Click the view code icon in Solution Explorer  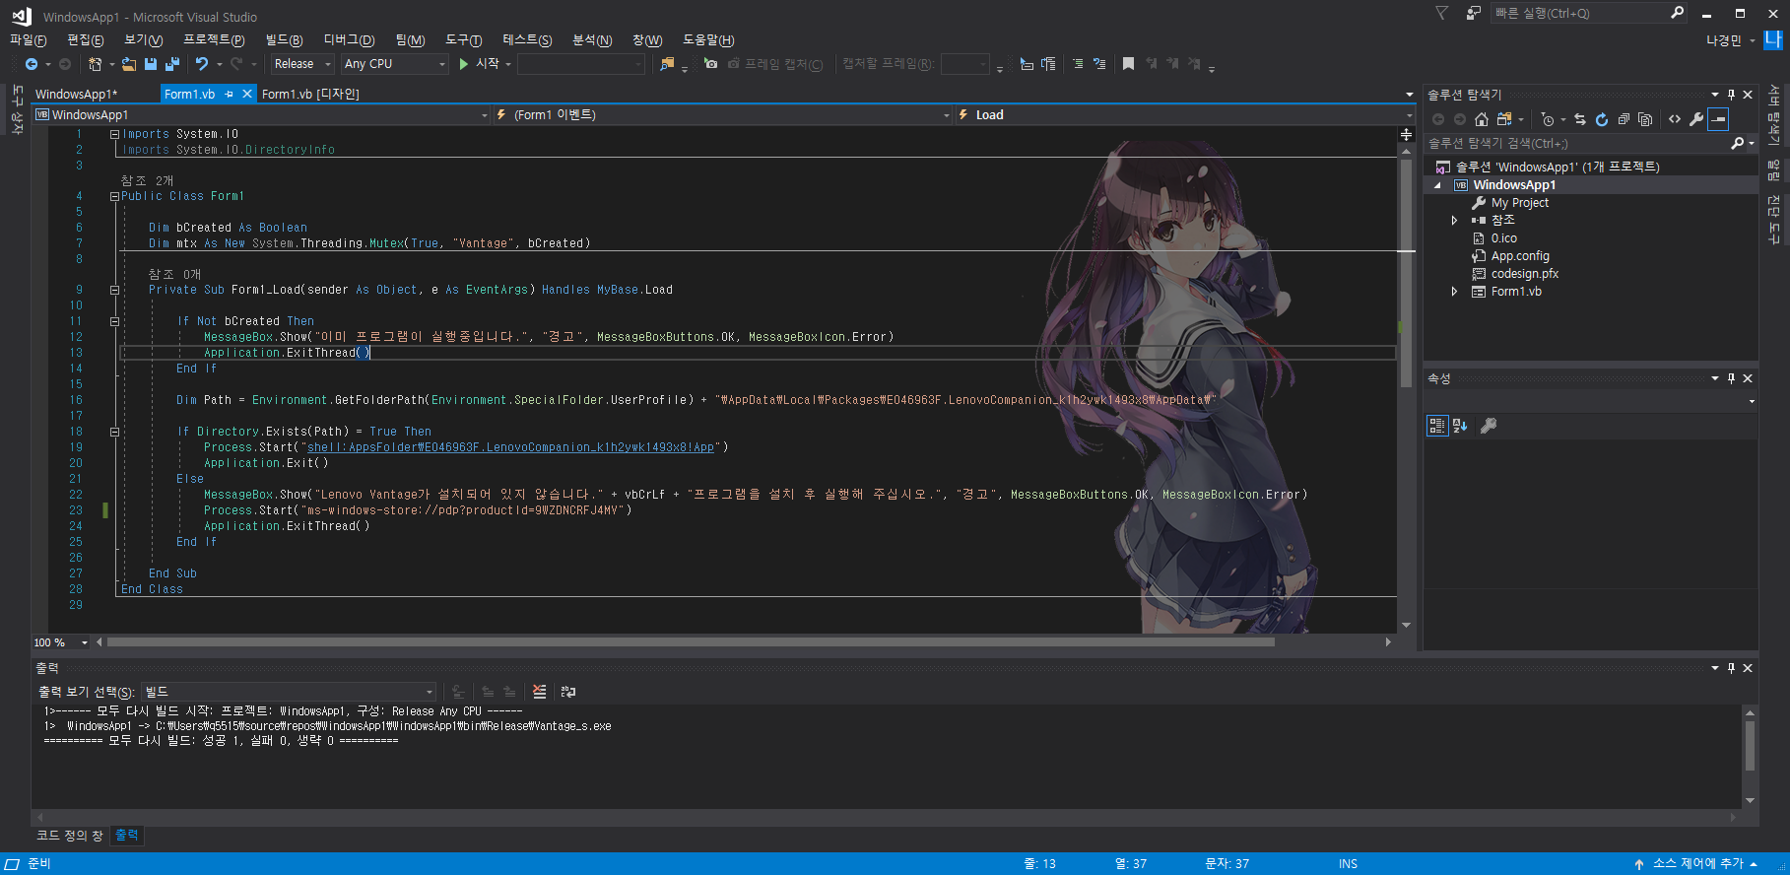click(1675, 119)
